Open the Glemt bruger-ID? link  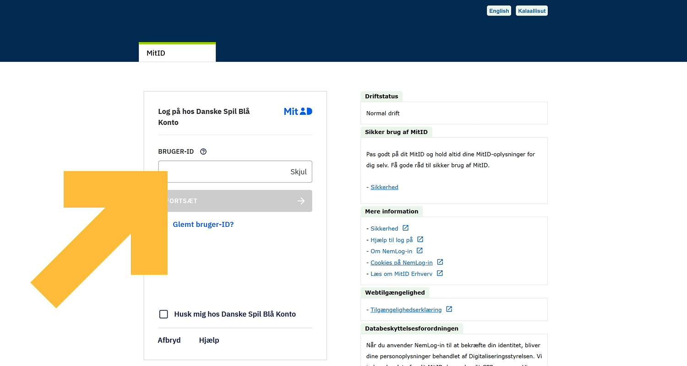point(203,225)
